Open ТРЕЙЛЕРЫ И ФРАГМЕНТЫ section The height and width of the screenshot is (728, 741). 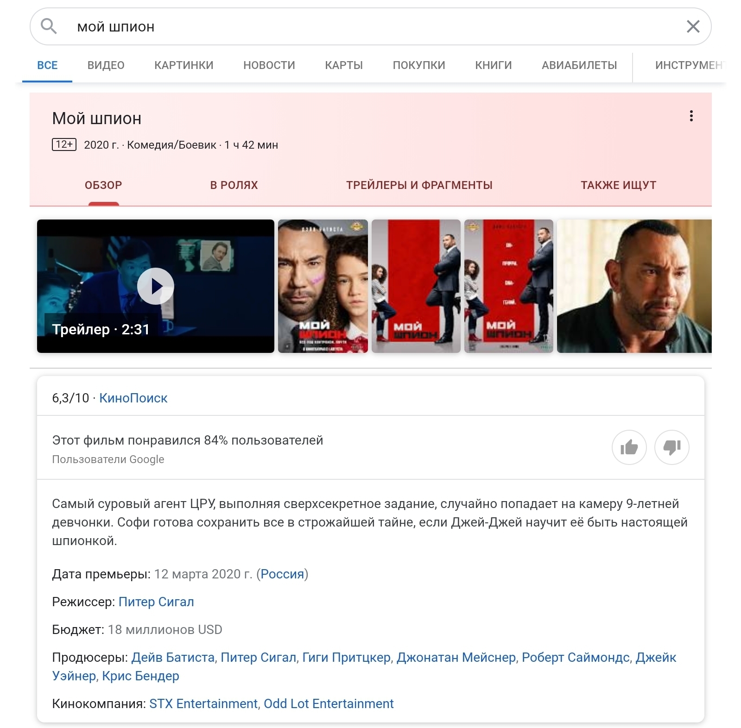419,185
